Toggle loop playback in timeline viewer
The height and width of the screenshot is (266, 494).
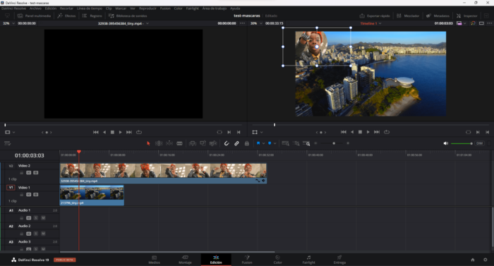point(387,132)
